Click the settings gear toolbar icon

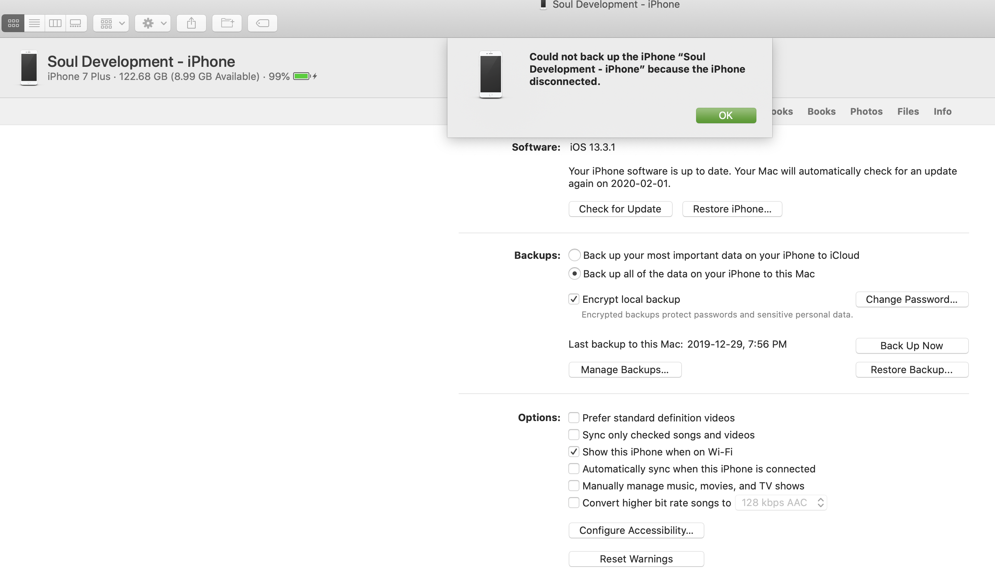[x=147, y=23]
